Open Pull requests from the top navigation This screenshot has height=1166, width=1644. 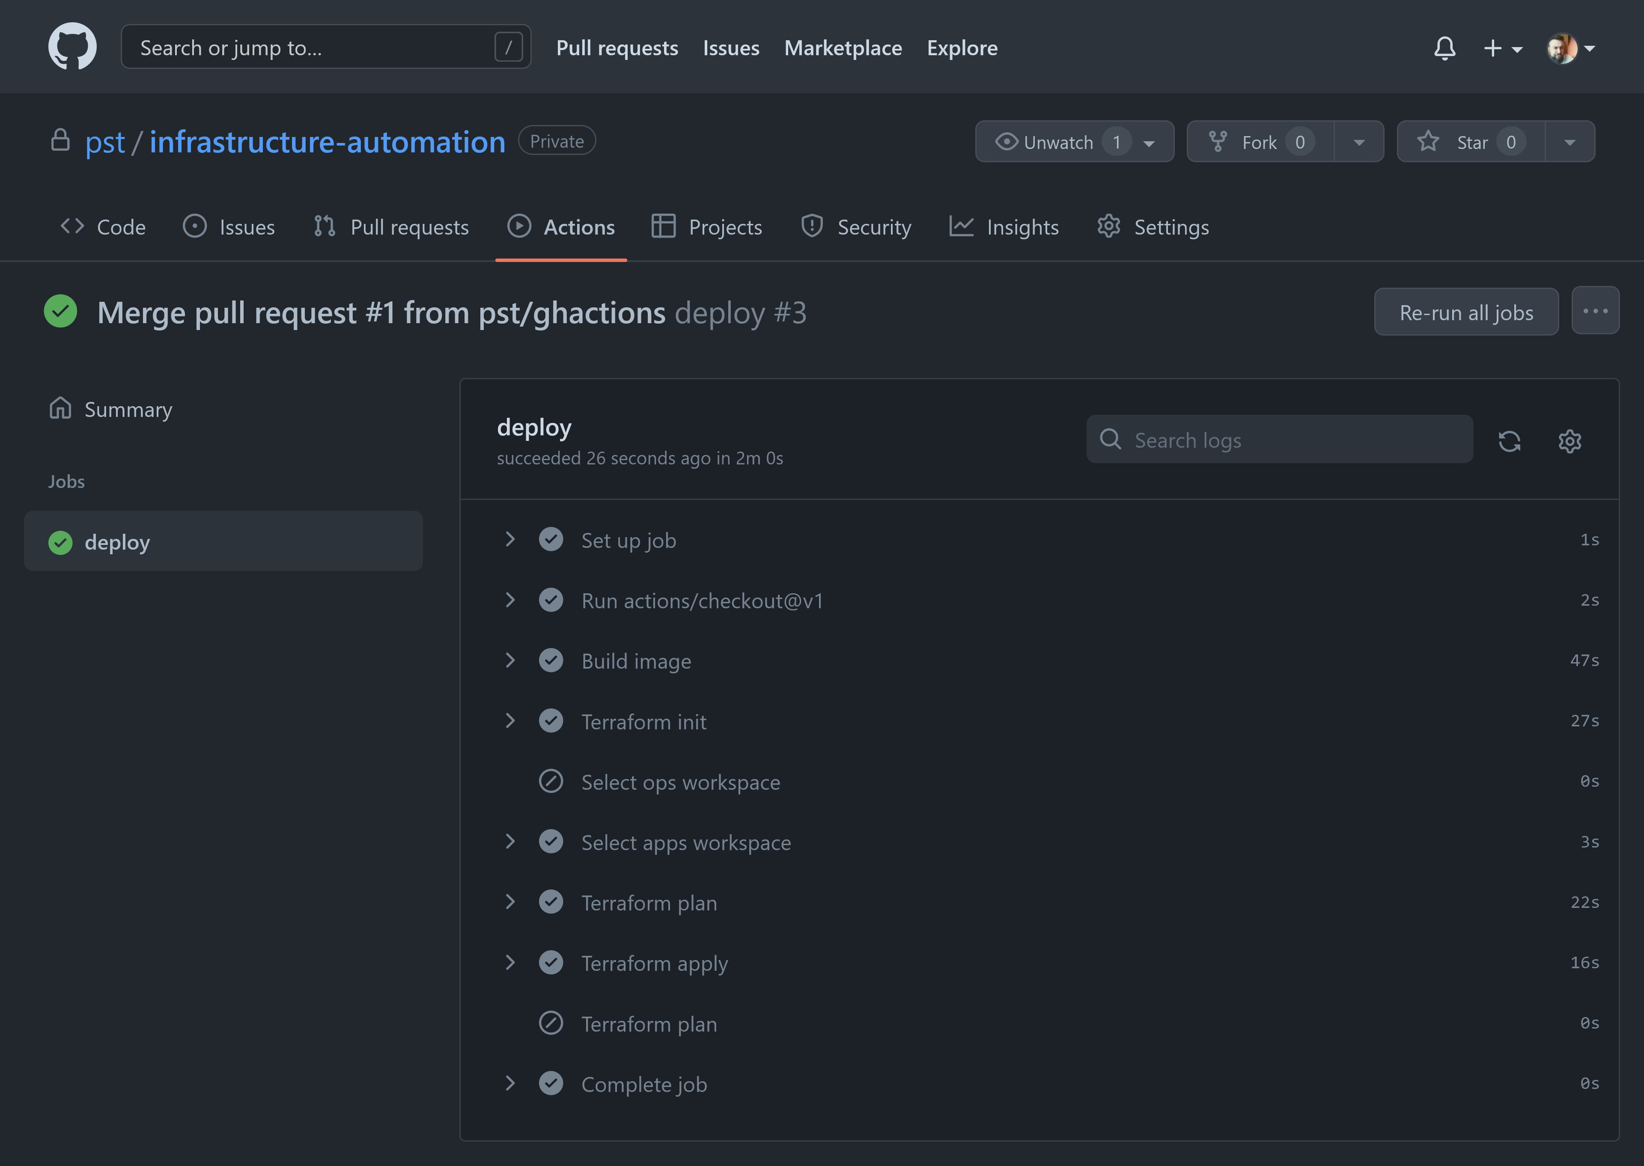point(616,48)
